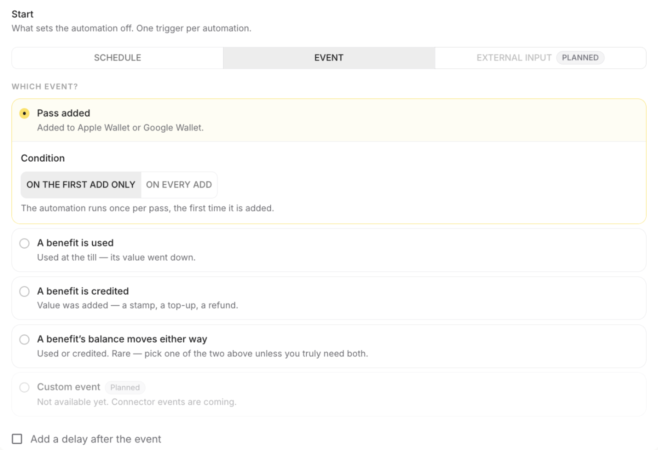Switch to the Schedule trigger tab
The image size is (658, 450).
click(117, 58)
